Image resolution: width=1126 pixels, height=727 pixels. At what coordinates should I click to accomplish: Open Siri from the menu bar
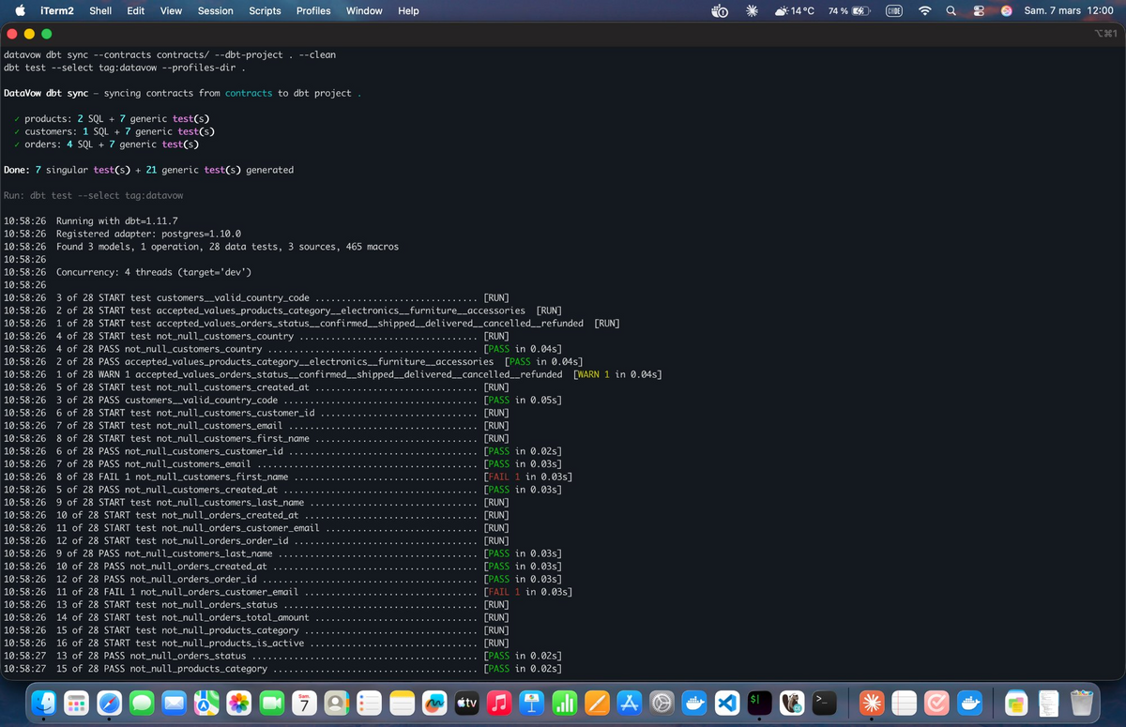pyautogui.click(x=1007, y=10)
